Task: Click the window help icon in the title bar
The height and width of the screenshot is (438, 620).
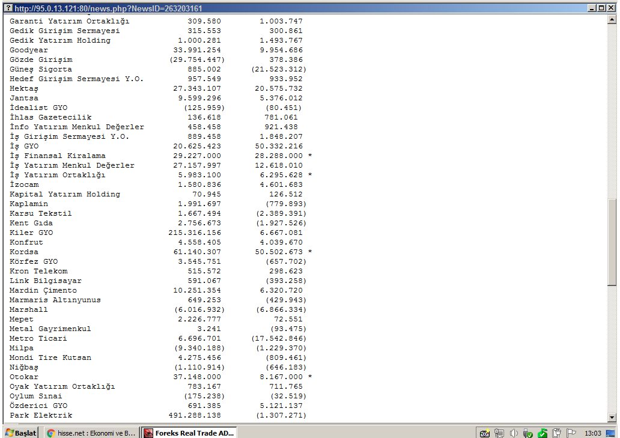Action: pos(8,8)
